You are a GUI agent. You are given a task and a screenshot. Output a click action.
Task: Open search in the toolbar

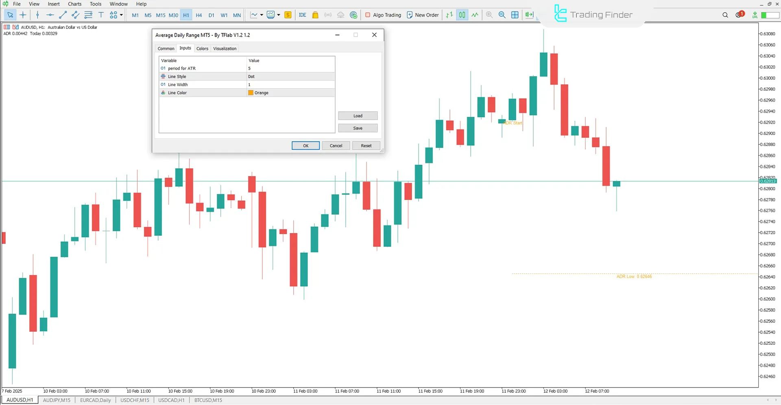coord(725,15)
